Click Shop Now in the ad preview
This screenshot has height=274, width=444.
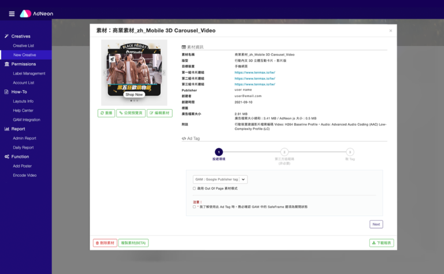click(134, 95)
